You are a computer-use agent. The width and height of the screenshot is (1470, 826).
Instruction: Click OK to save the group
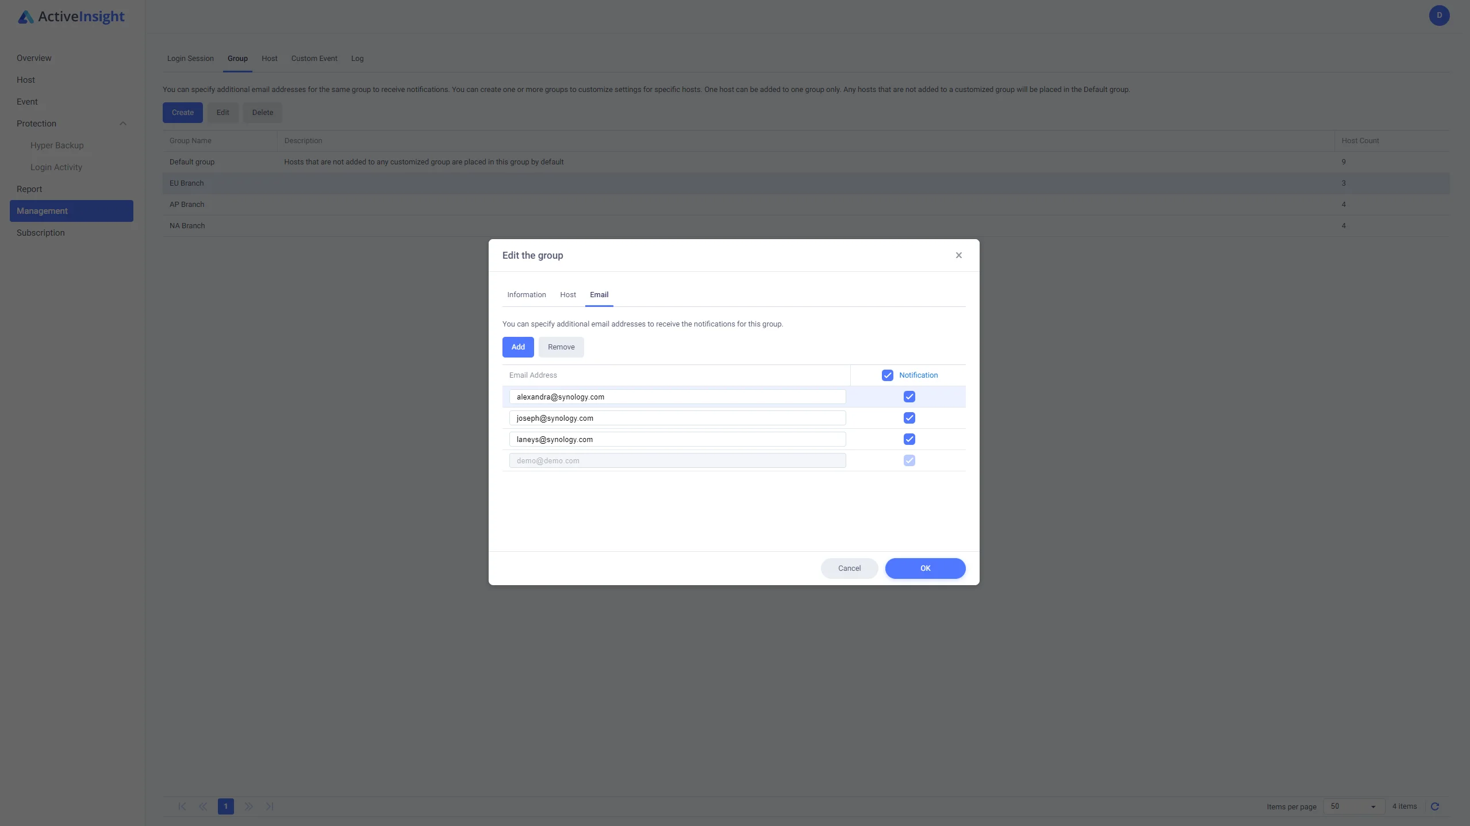[x=924, y=568]
